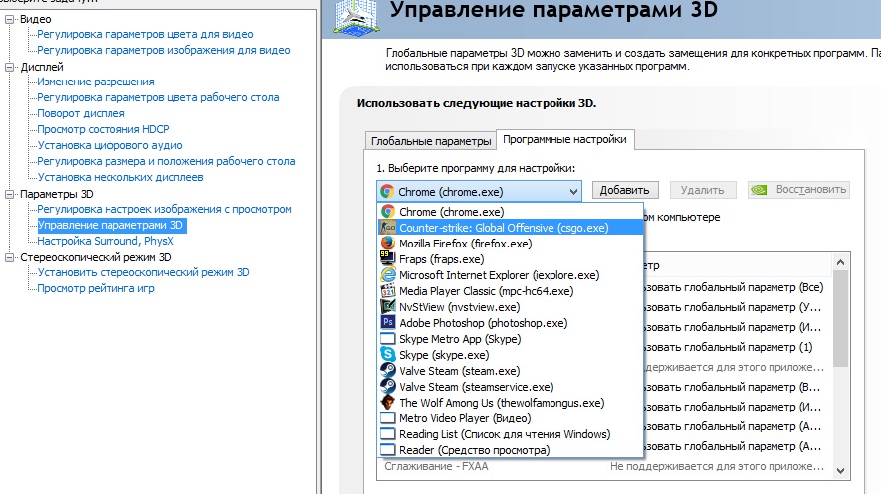This screenshot has height=494, width=881.
Task: Select Управление параметрами 3D tree item
Action: point(110,225)
